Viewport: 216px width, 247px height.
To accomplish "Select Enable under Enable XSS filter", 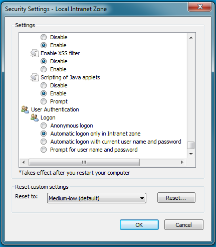I will (54, 69).
